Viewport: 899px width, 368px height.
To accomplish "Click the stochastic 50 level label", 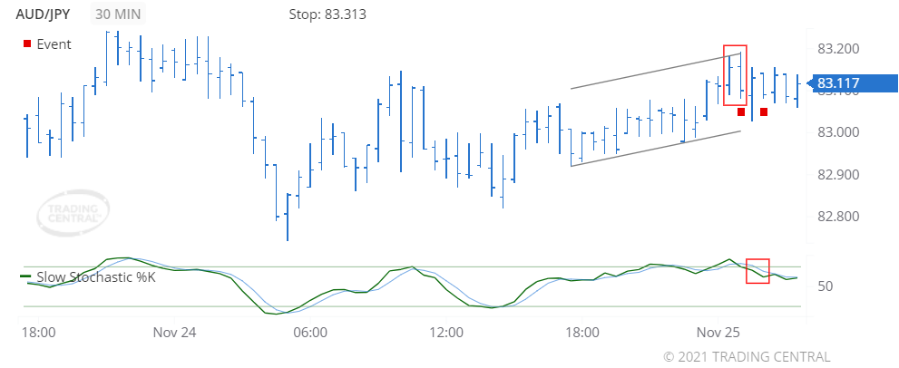I will [826, 286].
